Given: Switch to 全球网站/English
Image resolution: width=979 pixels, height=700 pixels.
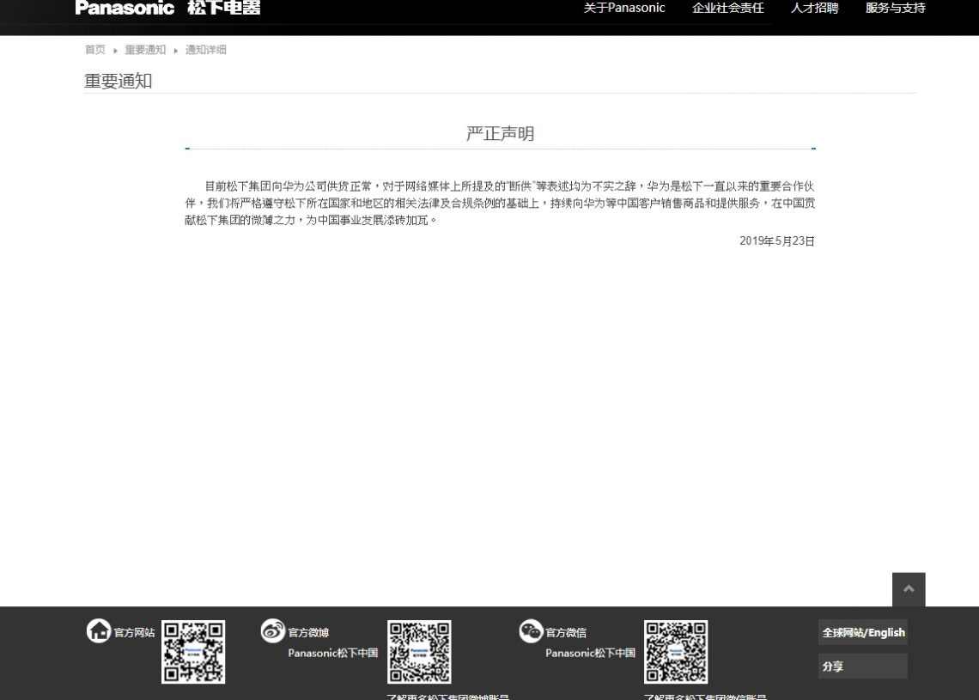Looking at the screenshot, I should pyautogui.click(x=863, y=632).
